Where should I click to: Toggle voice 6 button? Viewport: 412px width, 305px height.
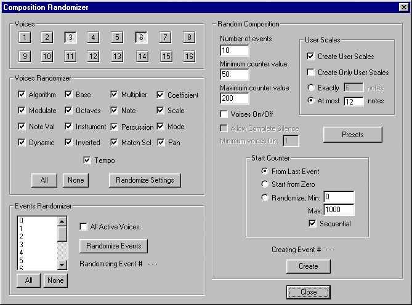pos(141,38)
